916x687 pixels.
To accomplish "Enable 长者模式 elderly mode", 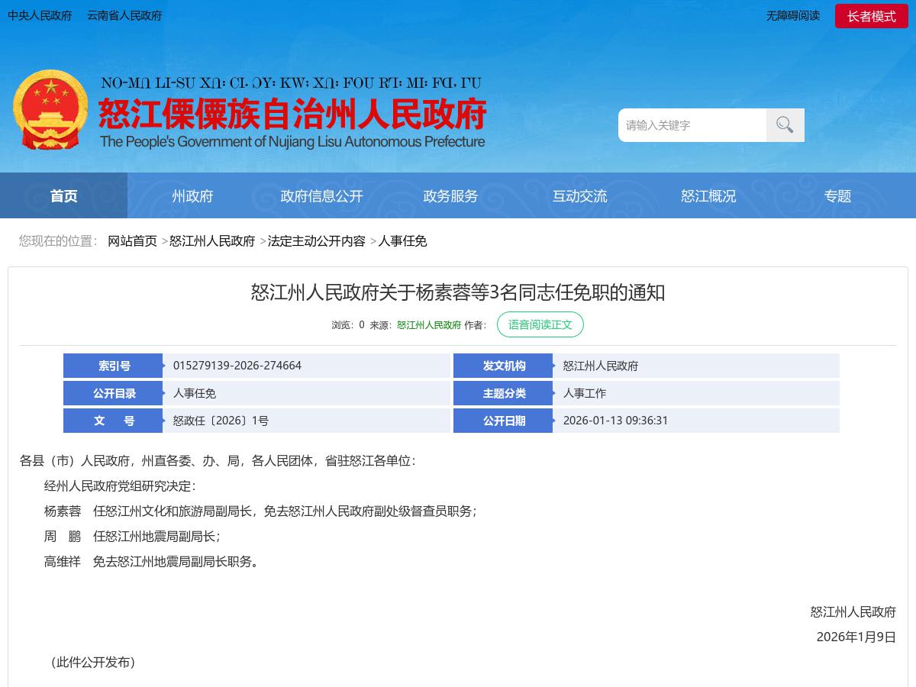I will pyautogui.click(x=872, y=15).
